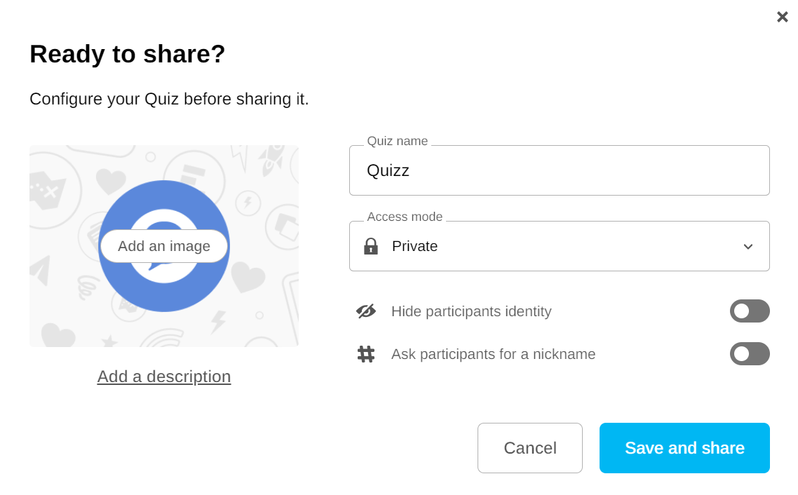Screen dimensions: 798x495
Task: Open the Access mode combo box
Action: click(559, 246)
